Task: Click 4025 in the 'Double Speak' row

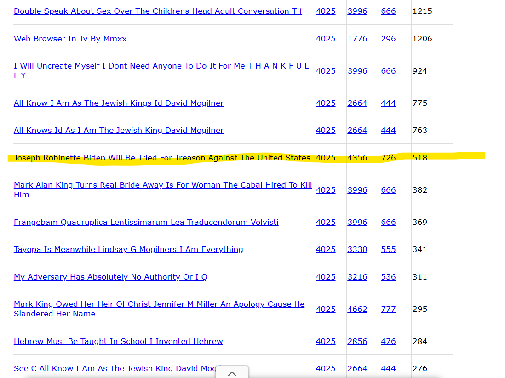Action: [326, 11]
